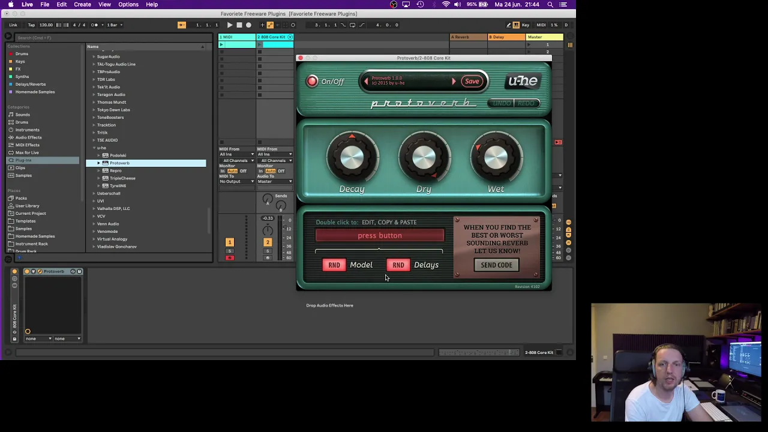This screenshot has width=768, height=432.
Task: Toggle the Protoverb On/Off button
Action: (x=312, y=81)
